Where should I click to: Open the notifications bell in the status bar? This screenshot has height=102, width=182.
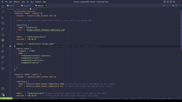click(179, 98)
